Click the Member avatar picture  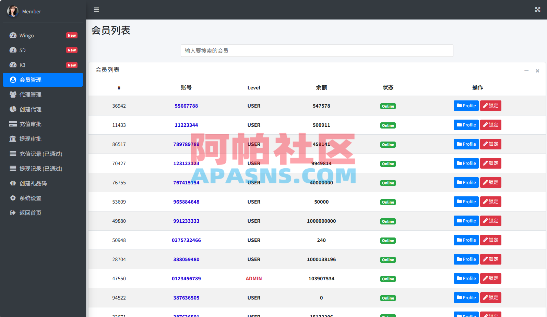(13, 11)
